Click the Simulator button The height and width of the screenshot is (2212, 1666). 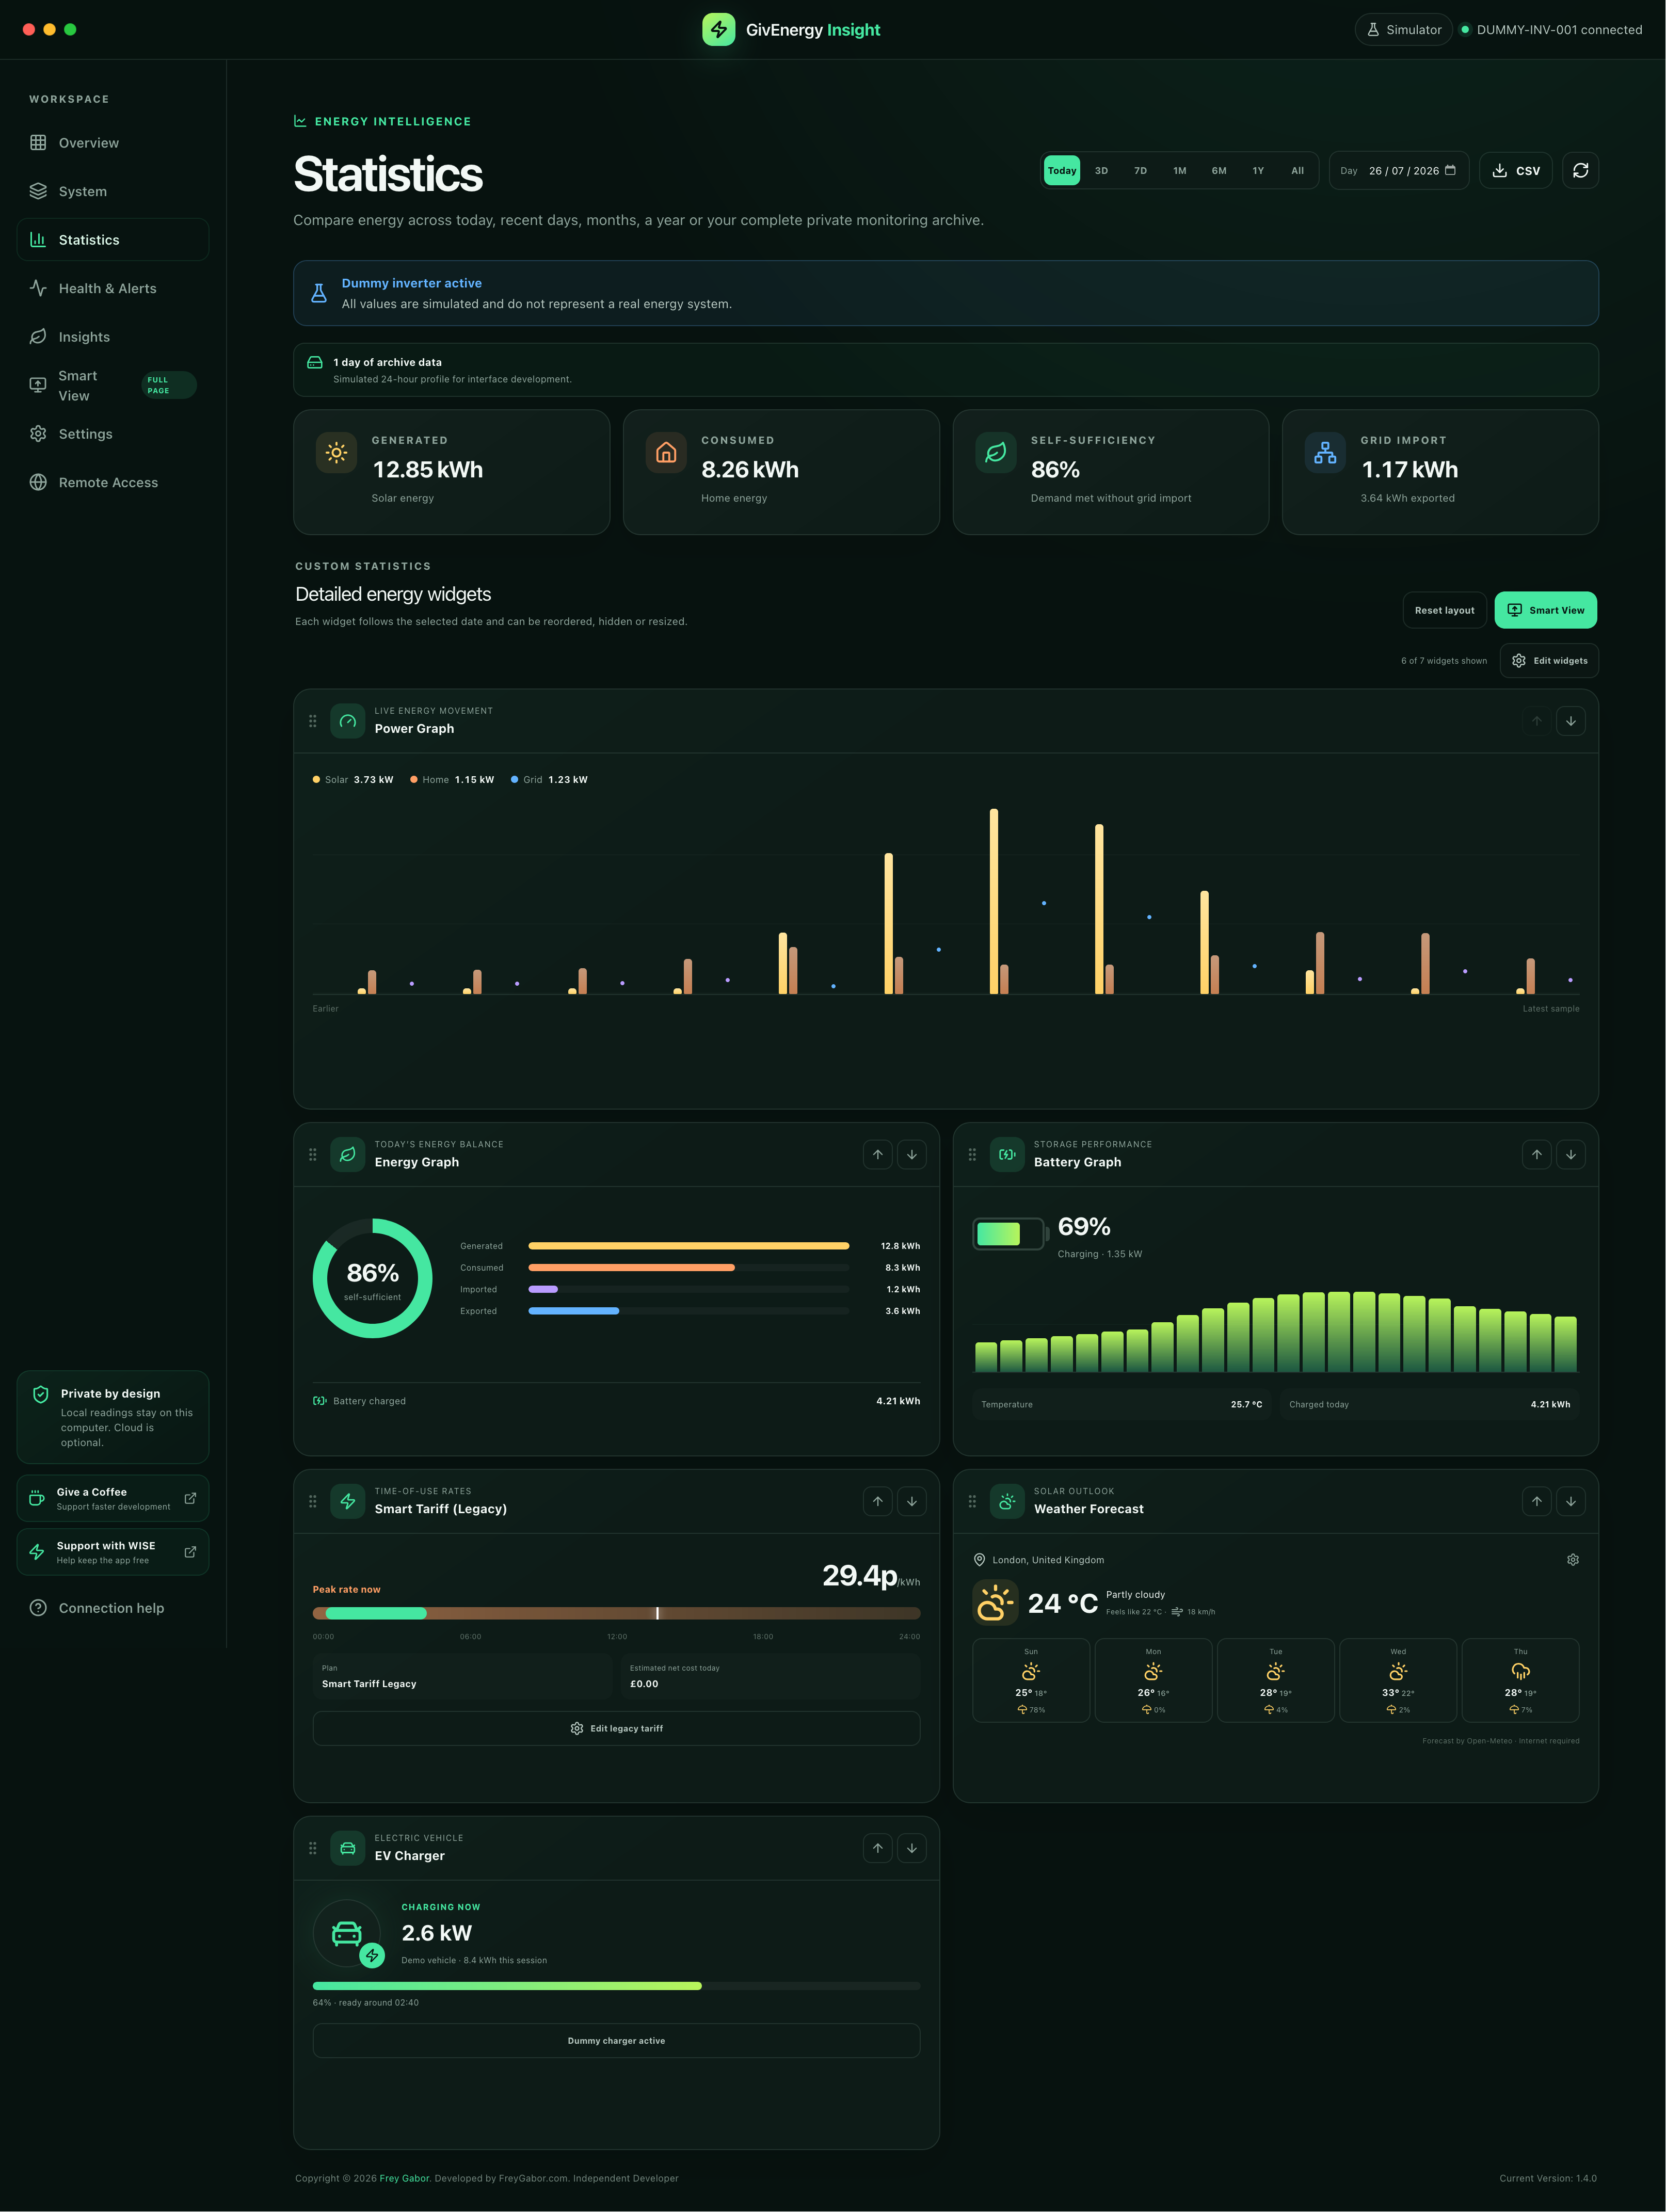[x=1403, y=29]
